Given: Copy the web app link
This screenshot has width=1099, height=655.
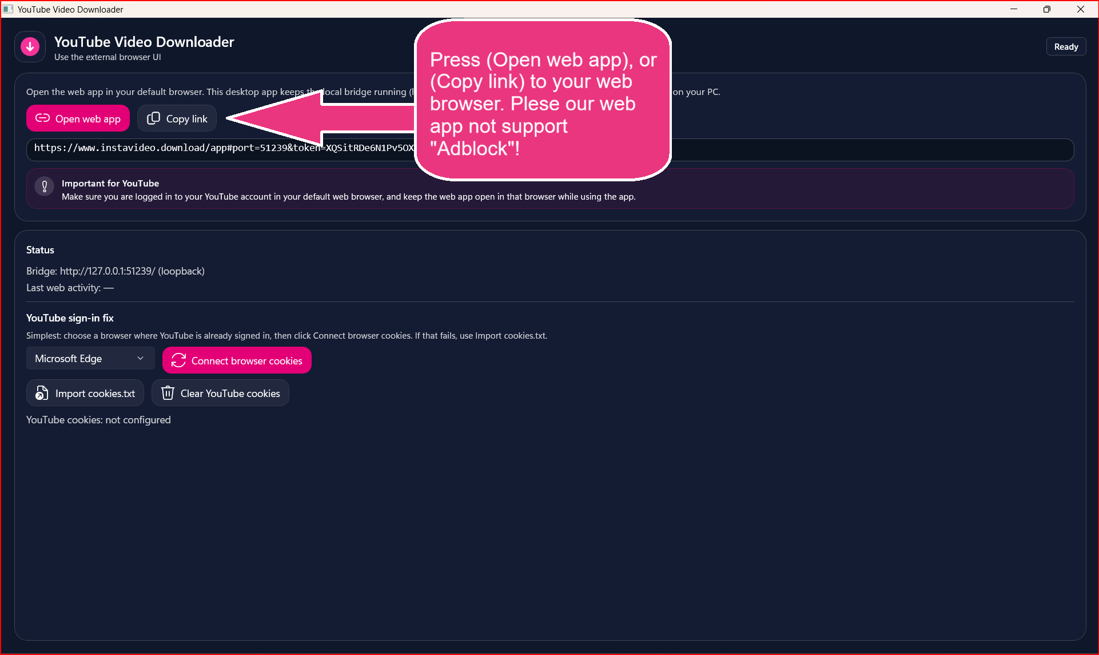Looking at the screenshot, I should (177, 118).
